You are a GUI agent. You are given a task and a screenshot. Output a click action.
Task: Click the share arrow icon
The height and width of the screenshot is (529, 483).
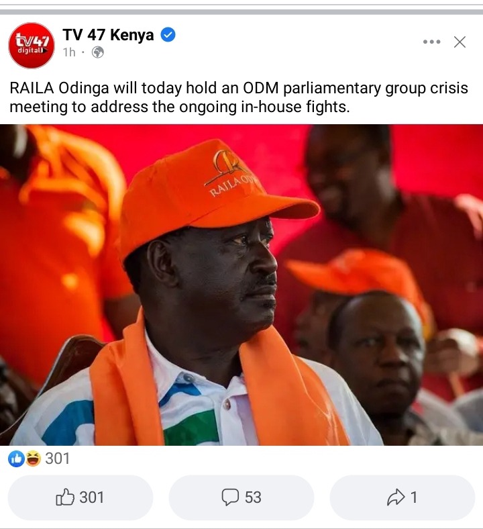(396, 497)
